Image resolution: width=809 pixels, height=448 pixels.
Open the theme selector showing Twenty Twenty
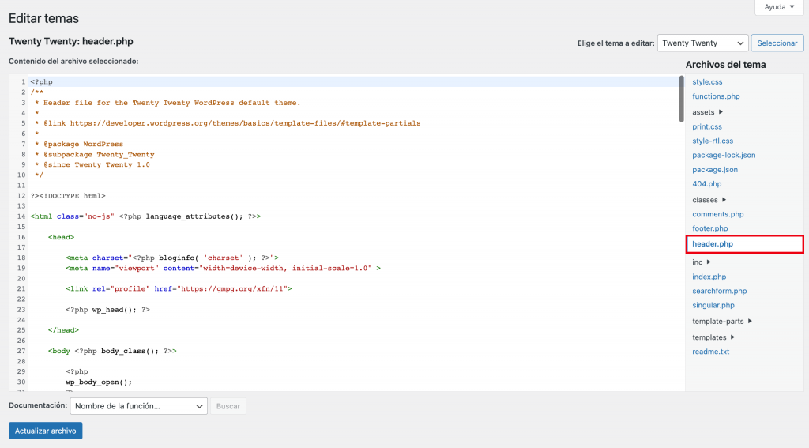pos(703,43)
